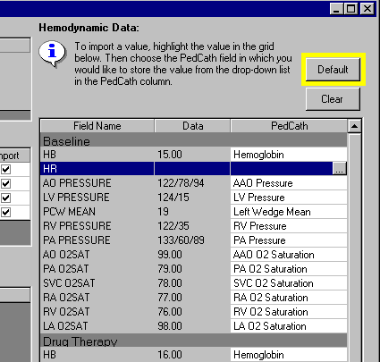This screenshot has height=362, width=380.
Task: Select the Baseline Hemoglobin PedCath cell
Action: [x=289, y=155]
